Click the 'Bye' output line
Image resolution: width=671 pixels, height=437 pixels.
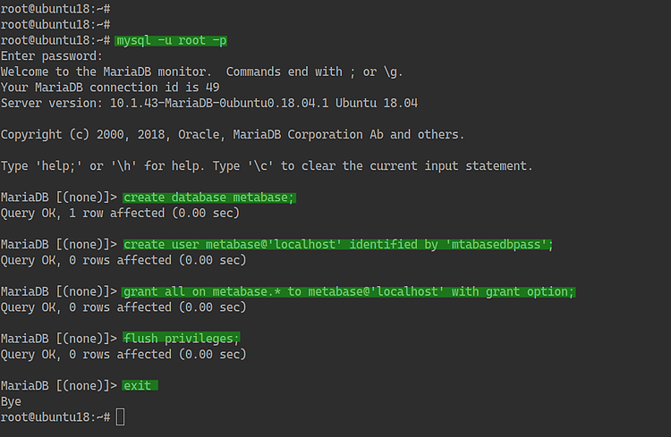(11, 401)
